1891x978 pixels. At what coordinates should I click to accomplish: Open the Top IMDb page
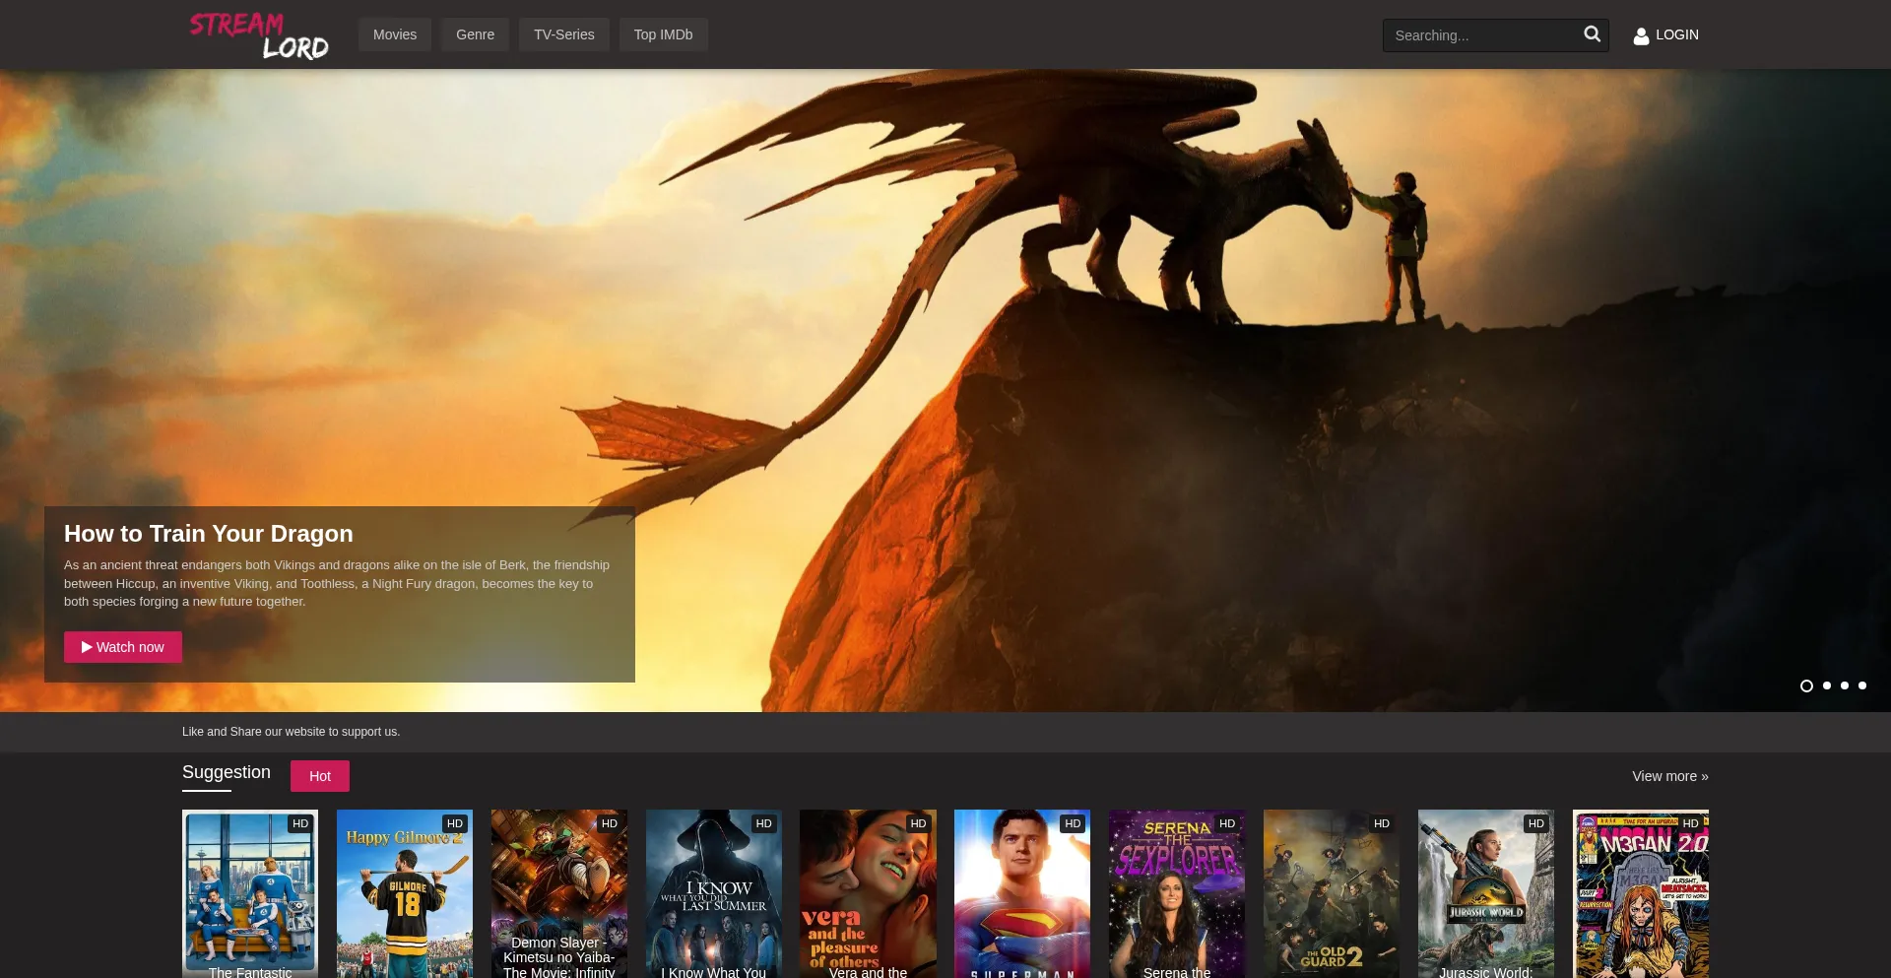click(x=663, y=34)
